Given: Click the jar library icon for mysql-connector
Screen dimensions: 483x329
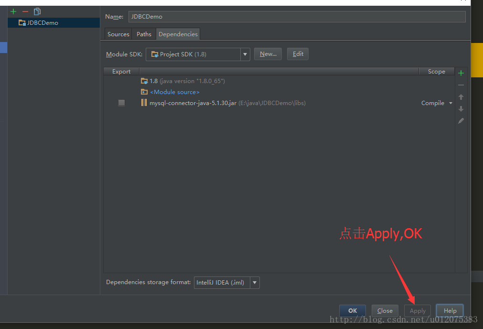Looking at the screenshot, I should 144,103.
